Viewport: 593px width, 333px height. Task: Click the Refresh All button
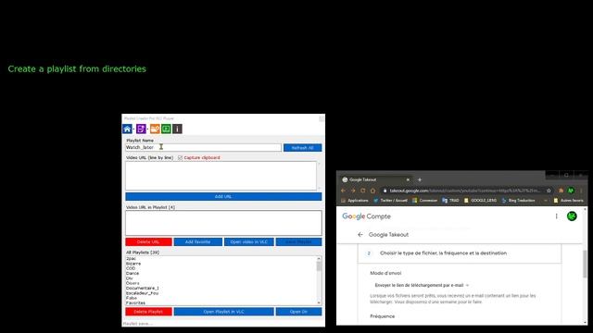(x=303, y=148)
